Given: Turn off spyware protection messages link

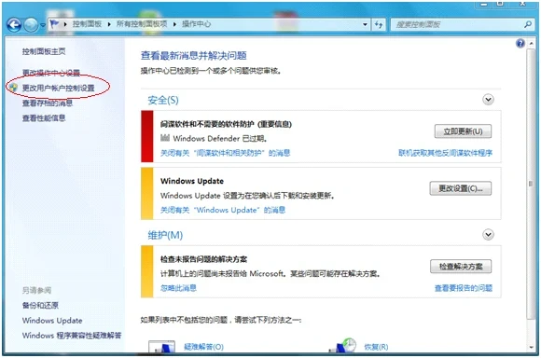Looking at the screenshot, I should coord(226,153).
